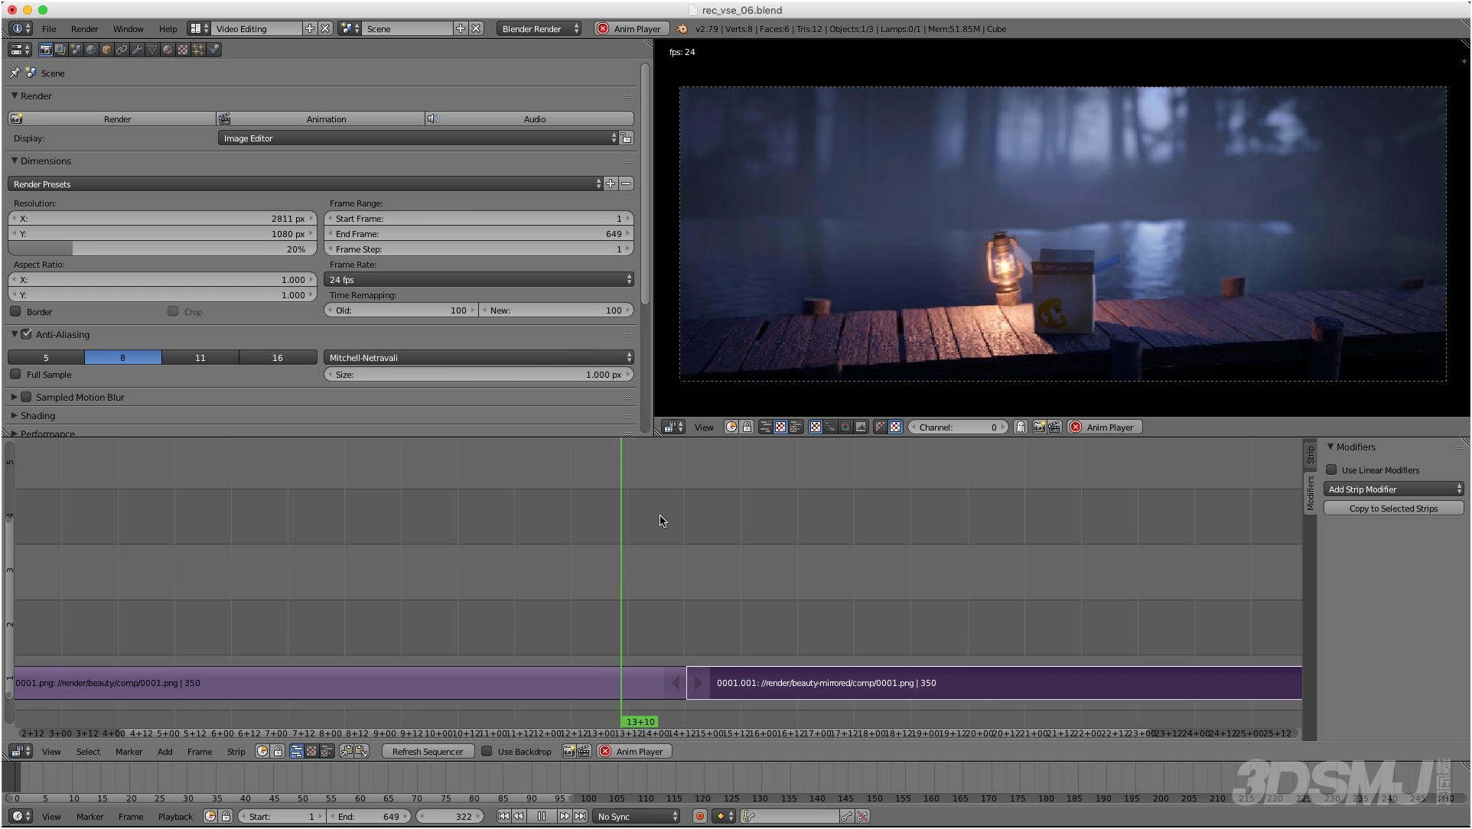Open the Texture properties tab
Screen dimensions: 1472x829
tap(183, 50)
